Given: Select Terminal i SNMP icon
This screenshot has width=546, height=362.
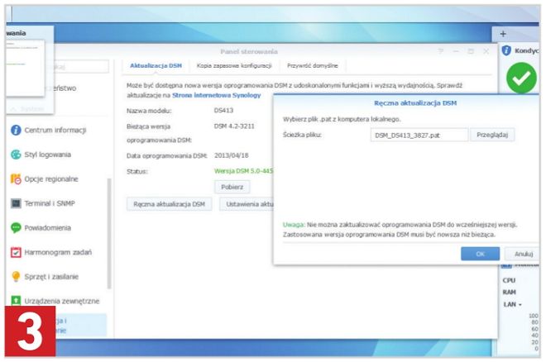Looking at the screenshot, I should pos(16,203).
